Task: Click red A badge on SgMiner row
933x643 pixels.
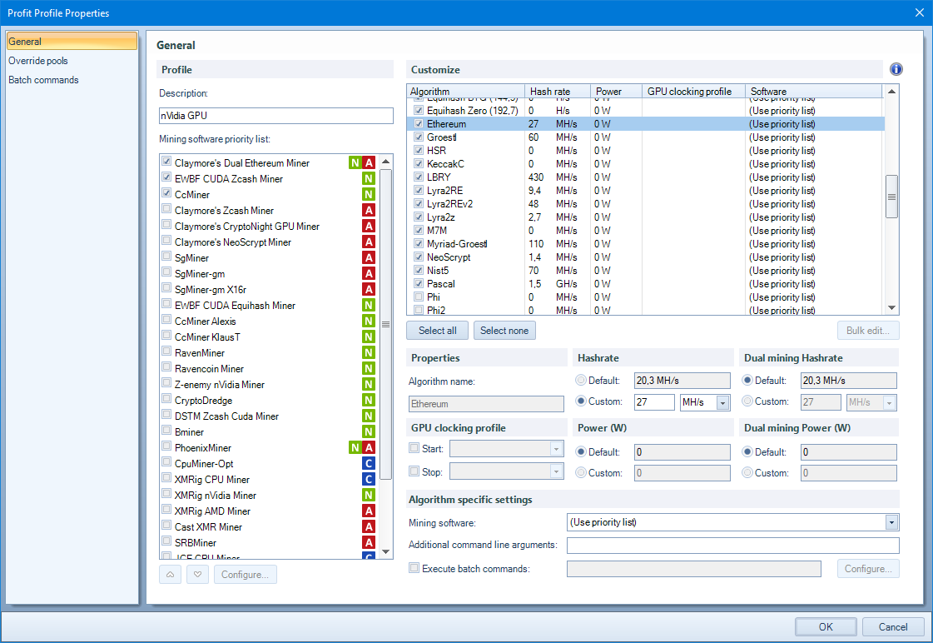Action: 369,258
